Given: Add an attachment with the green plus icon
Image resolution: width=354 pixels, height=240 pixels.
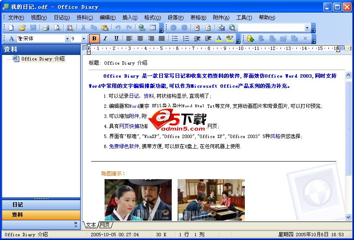Looking at the screenshot, I should pyautogui.click(x=250, y=39).
